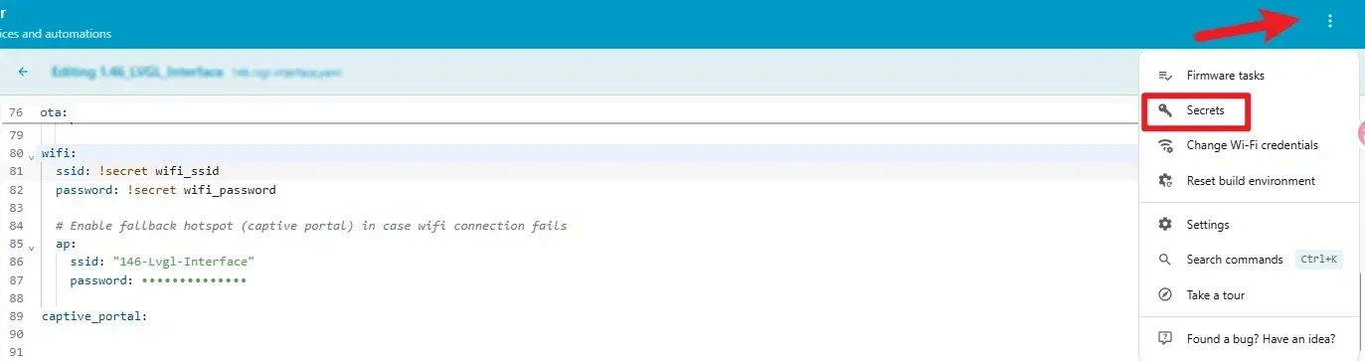Click the Firmware tasks list icon
Viewport: 1365px width, 361px height.
[x=1165, y=76]
